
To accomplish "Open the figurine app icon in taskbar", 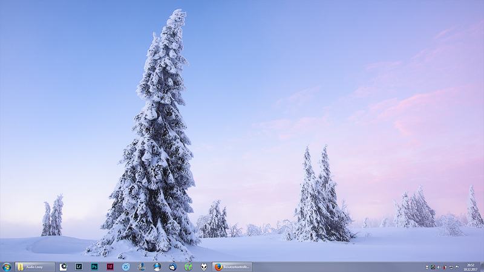I will tap(142, 267).
